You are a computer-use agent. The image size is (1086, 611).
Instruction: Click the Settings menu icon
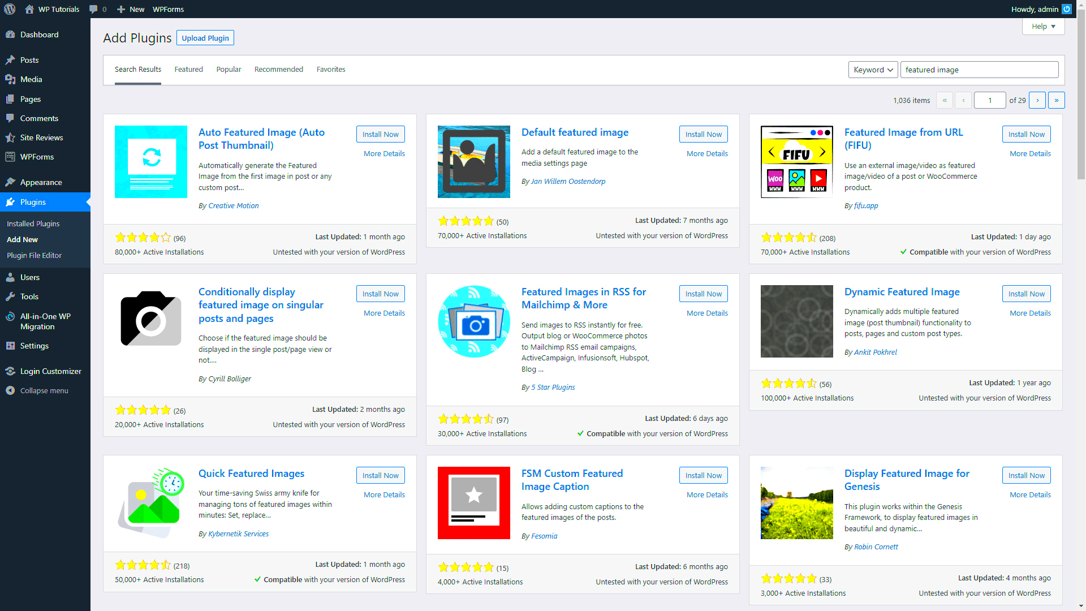(10, 346)
